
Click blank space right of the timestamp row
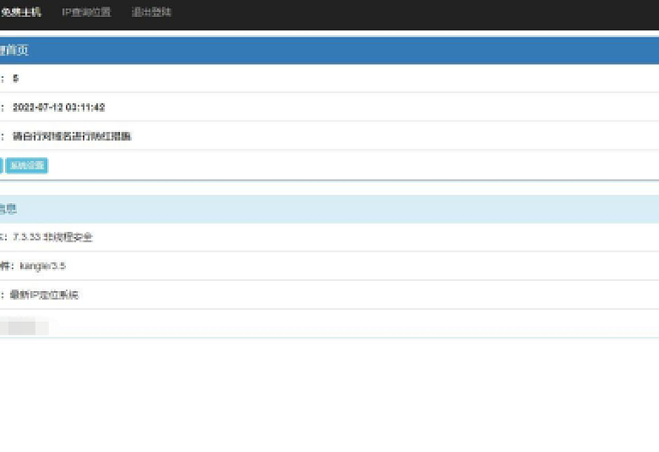pos(370,107)
